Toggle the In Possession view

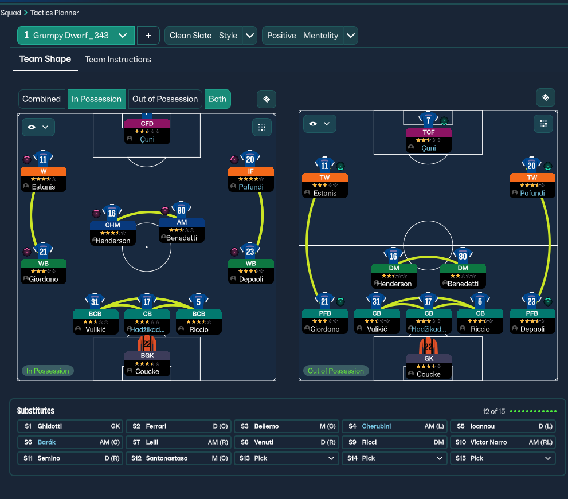point(96,99)
